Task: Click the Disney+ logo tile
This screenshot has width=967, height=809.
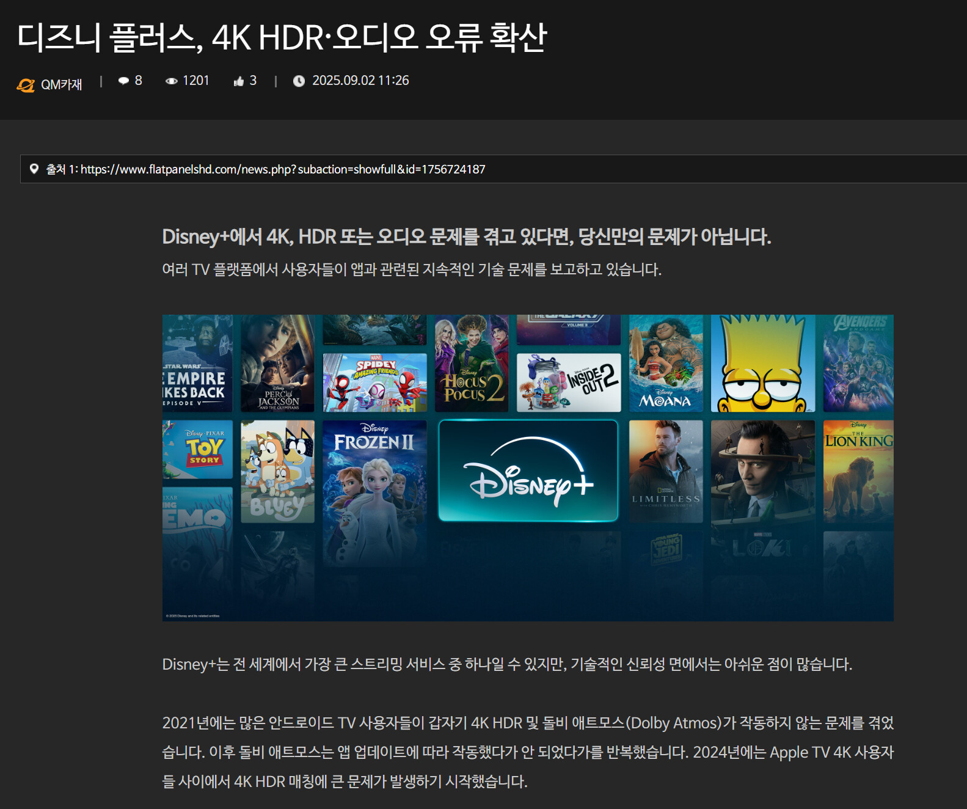Action: tap(528, 470)
